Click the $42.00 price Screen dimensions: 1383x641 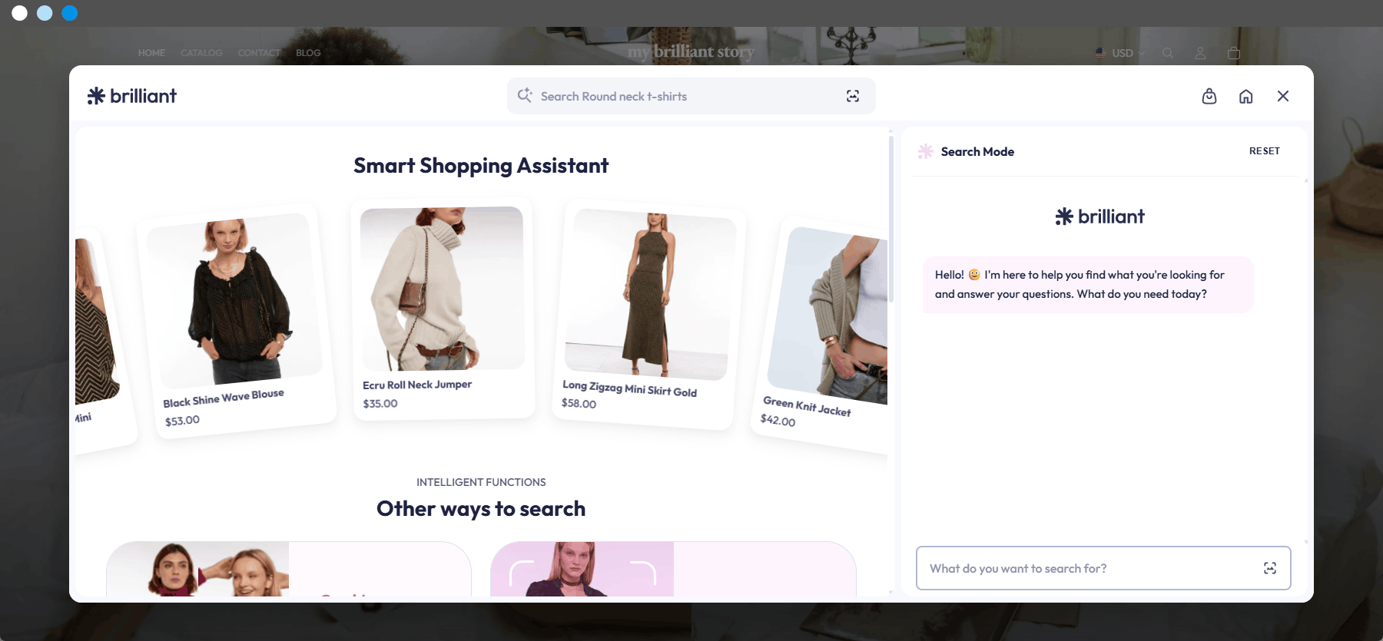[x=778, y=420]
